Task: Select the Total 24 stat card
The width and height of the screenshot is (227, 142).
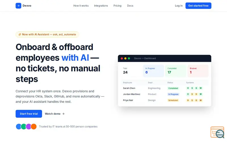Action: 131,71
